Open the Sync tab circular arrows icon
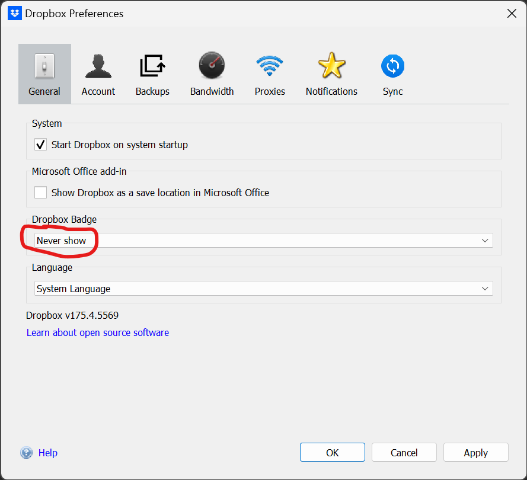 pos(392,66)
